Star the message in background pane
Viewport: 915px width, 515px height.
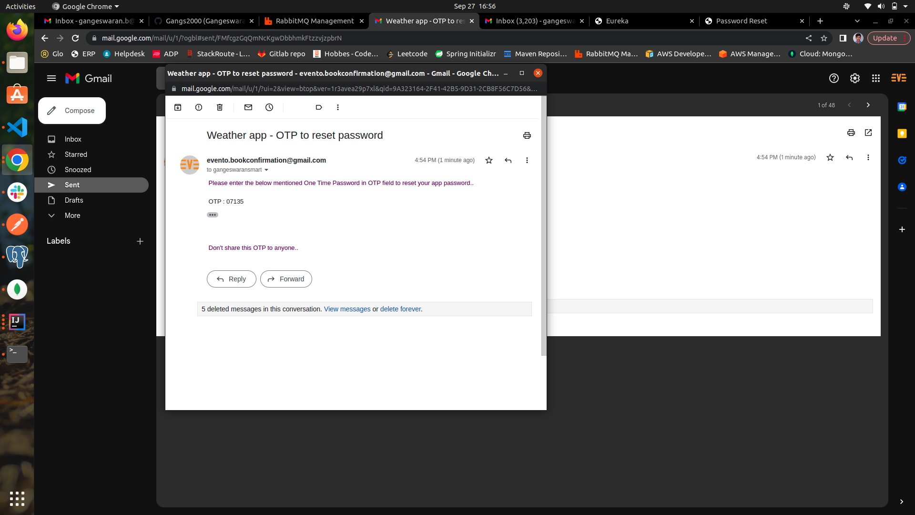(830, 157)
